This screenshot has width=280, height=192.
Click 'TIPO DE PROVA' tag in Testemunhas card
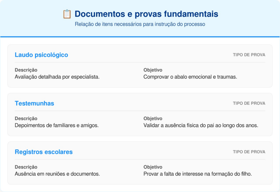click(x=249, y=103)
